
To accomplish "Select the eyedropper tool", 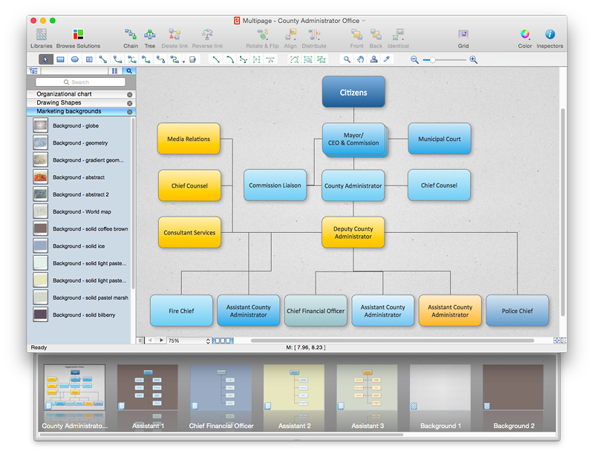I will point(387,59).
